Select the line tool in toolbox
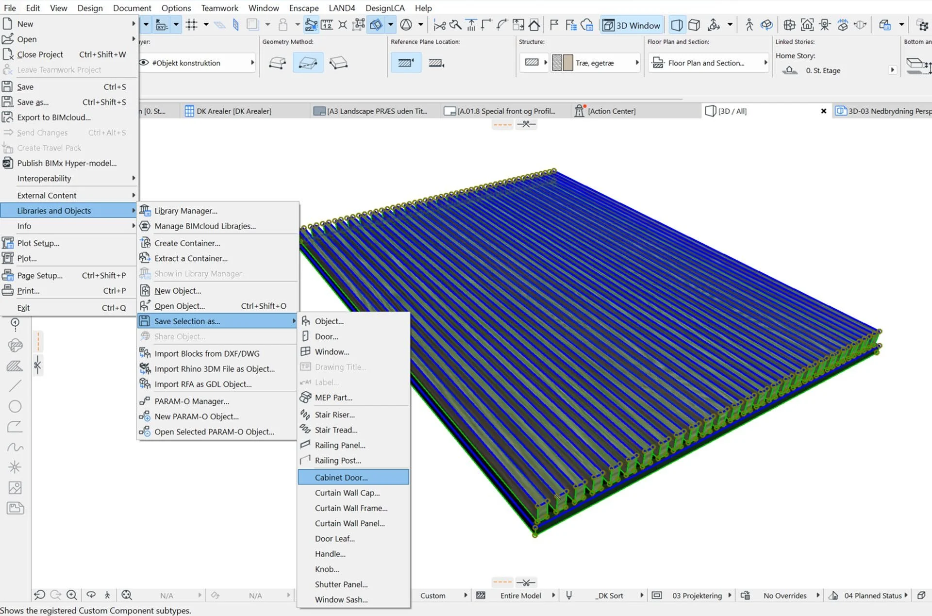The height and width of the screenshot is (616, 932). [x=15, y=386]
